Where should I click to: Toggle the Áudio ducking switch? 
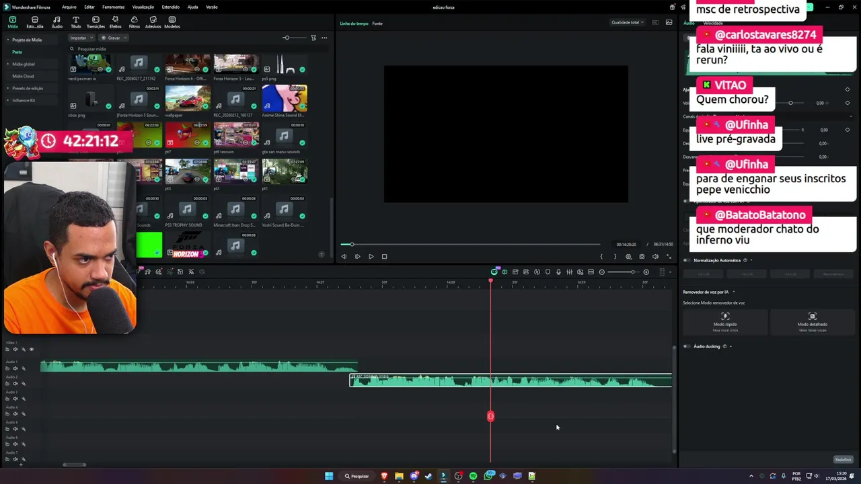point(687,346)
